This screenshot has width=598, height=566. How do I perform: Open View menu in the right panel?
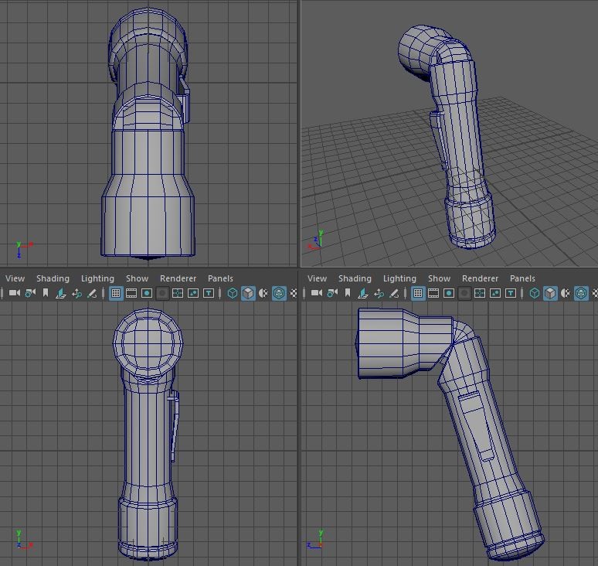pyautogui.click(x=317, y=278)
